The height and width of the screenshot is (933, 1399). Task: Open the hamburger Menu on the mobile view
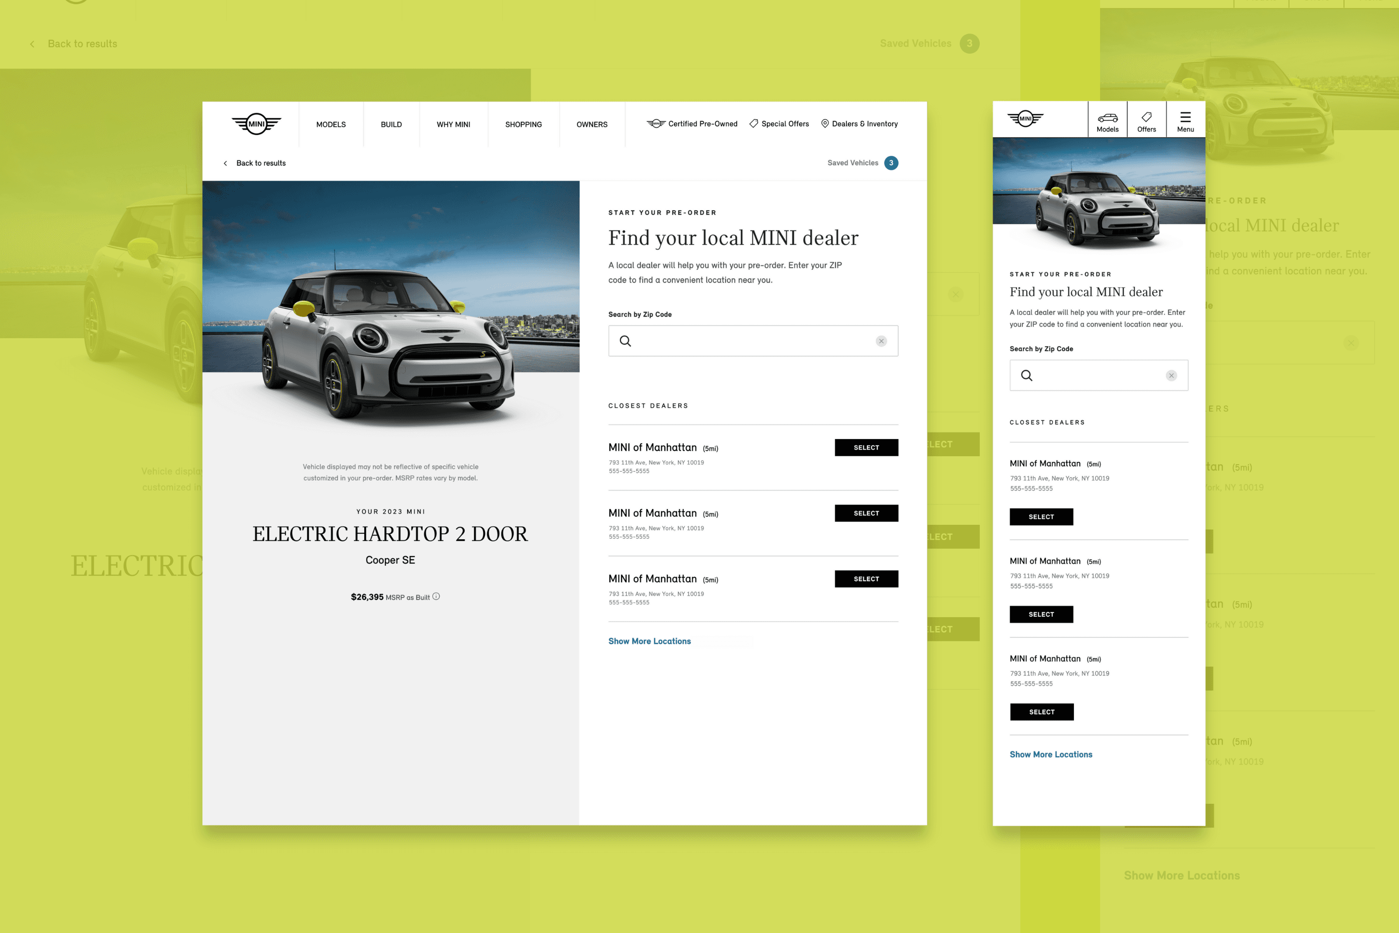coord(1185,117)
